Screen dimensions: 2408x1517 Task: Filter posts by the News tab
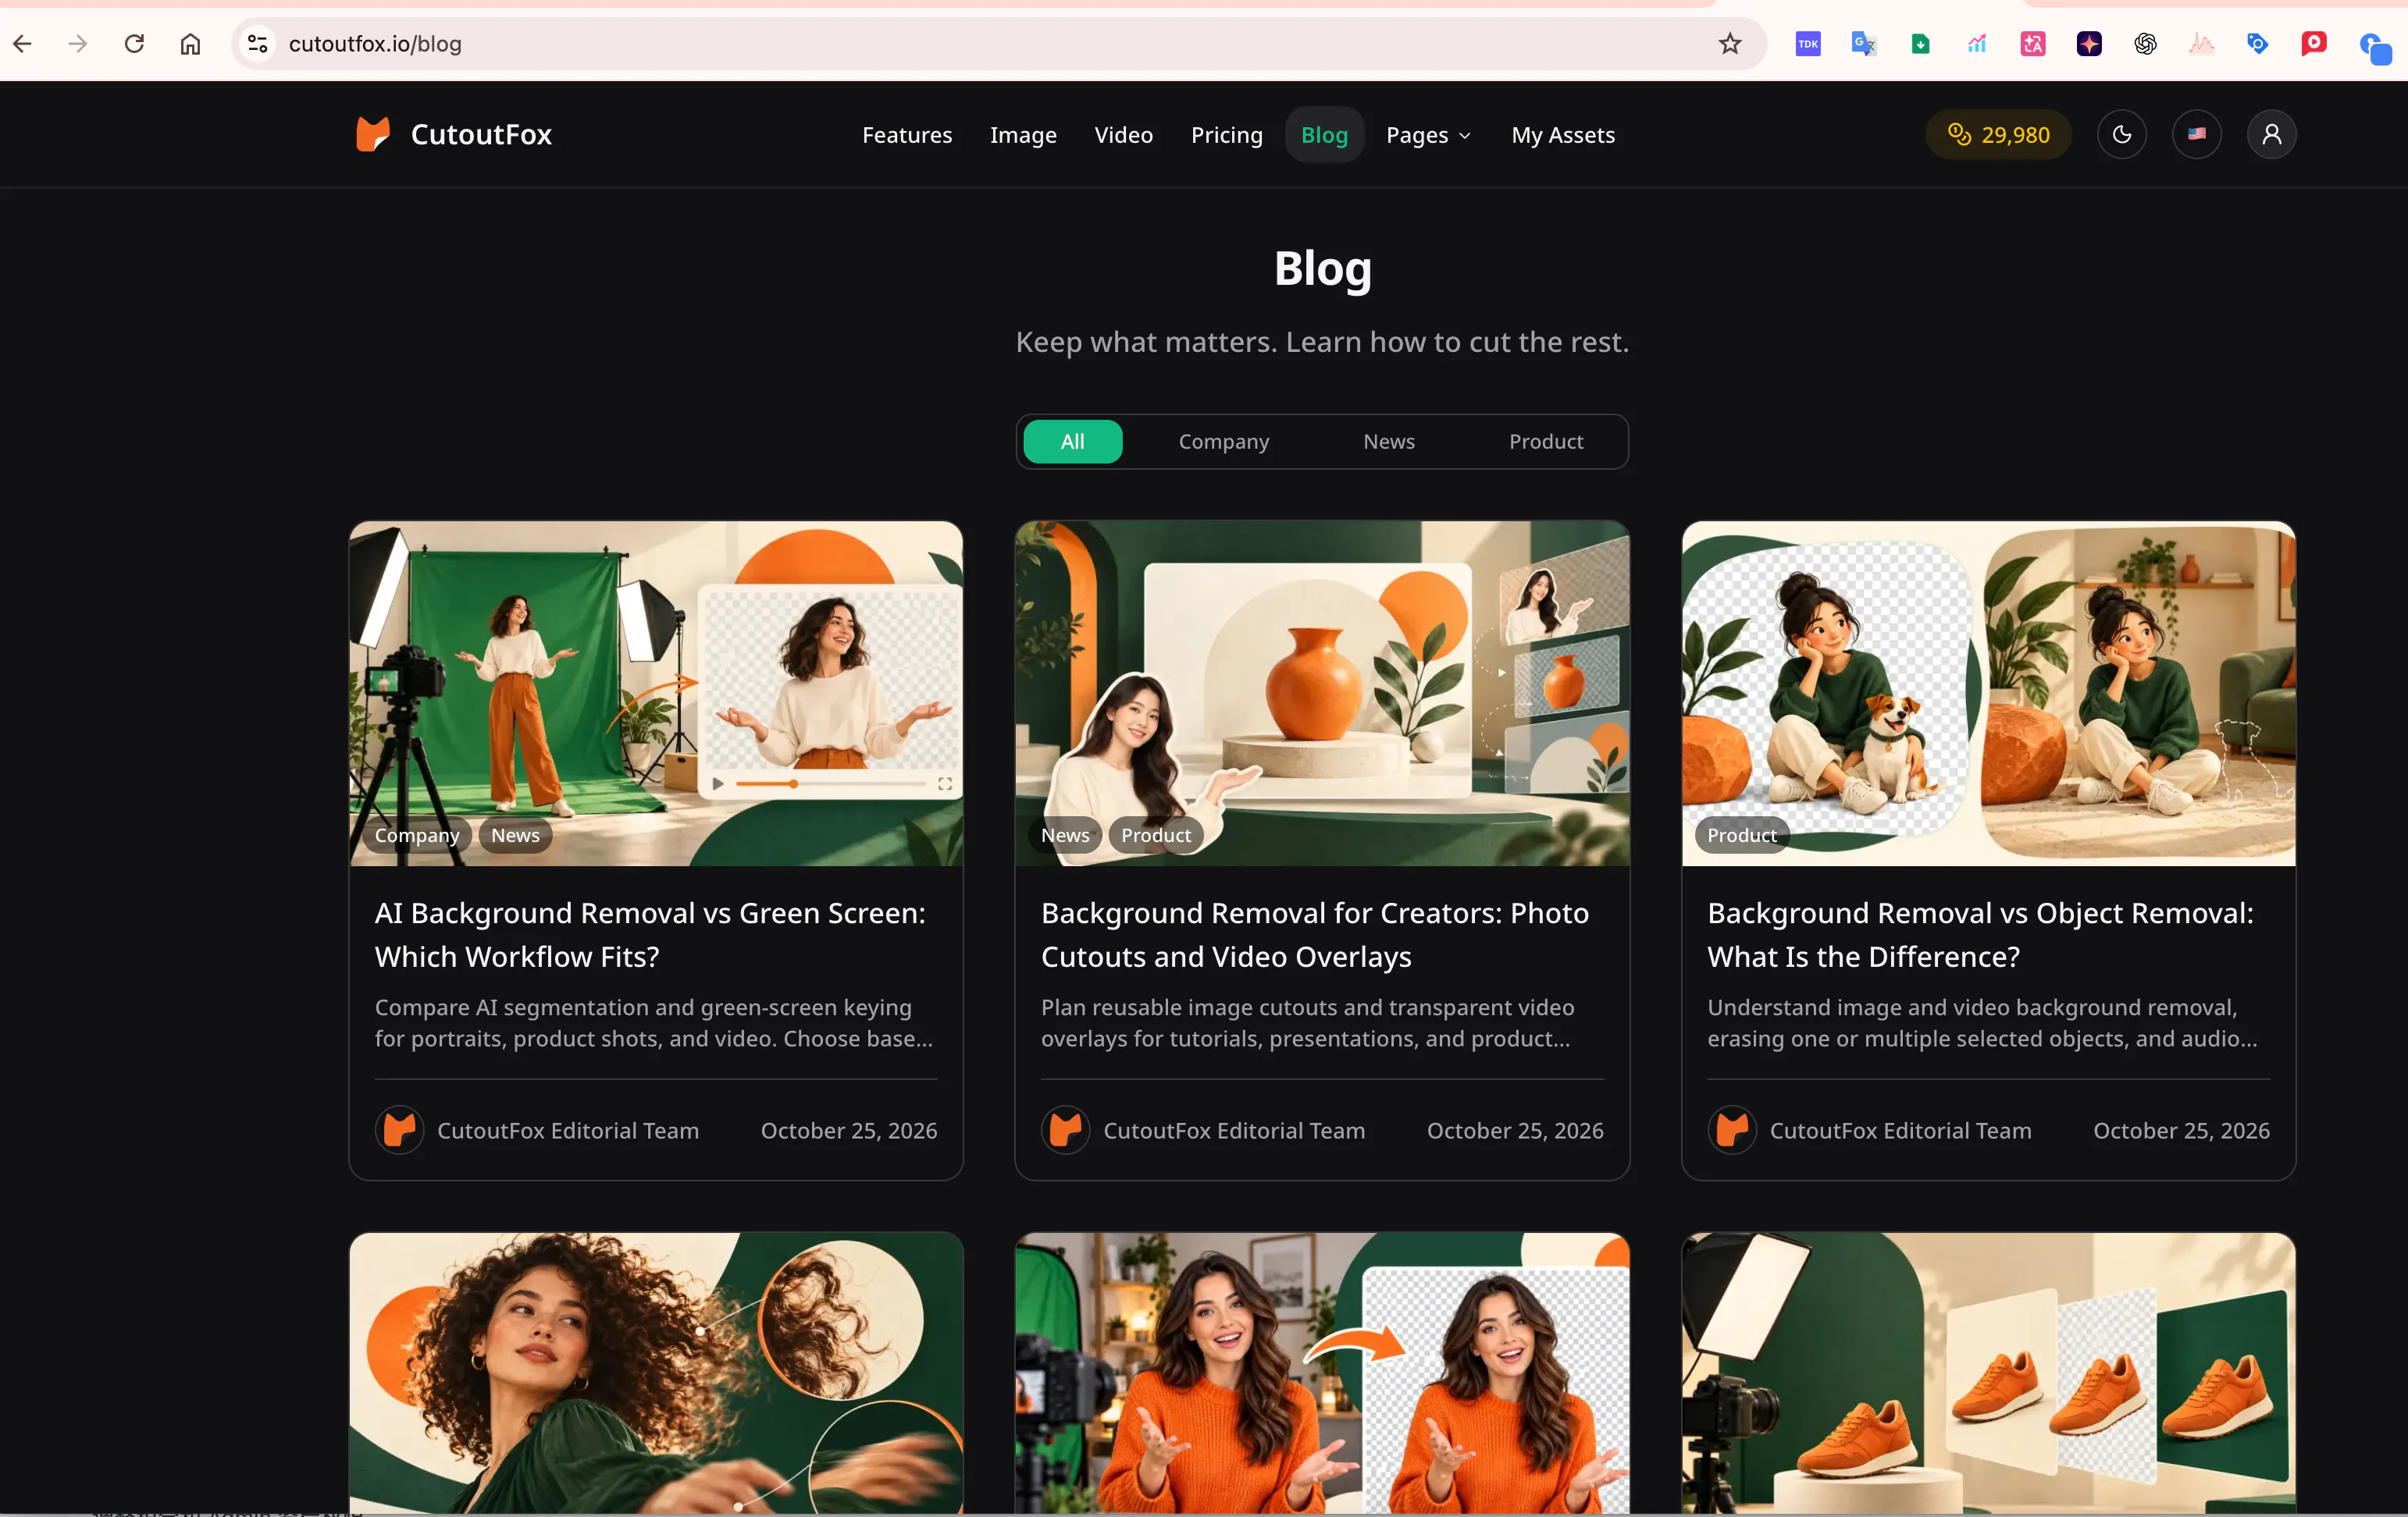[1389, 441]
